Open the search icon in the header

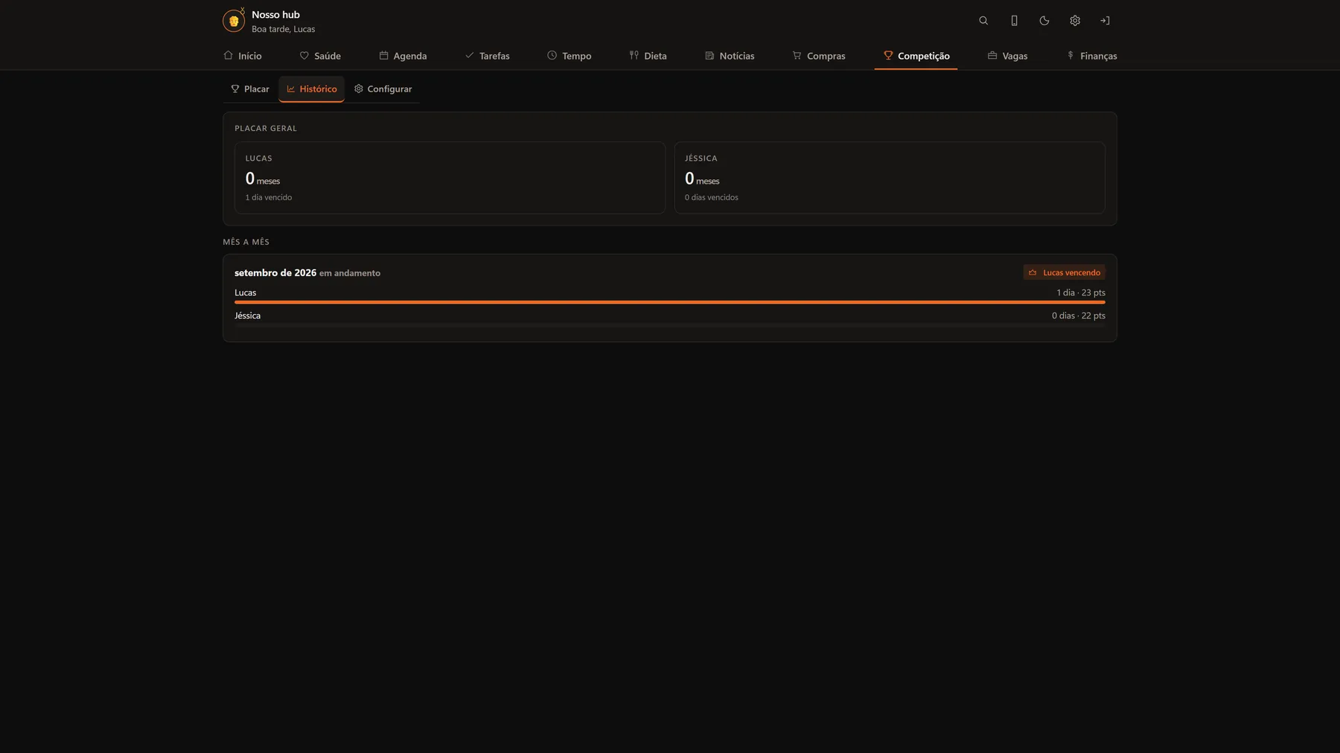(x=983, y=21)
